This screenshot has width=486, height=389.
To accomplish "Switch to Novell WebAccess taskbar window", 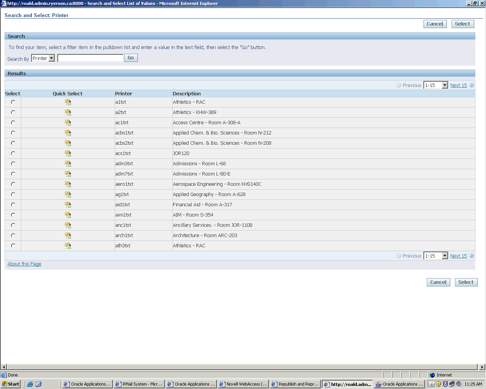I will [243, 384].
